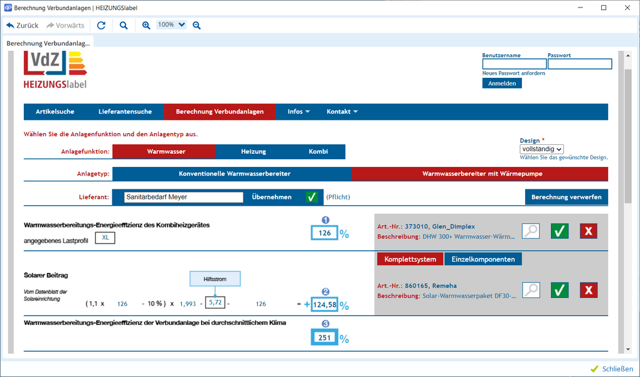Click the zoom out magnifier icon
The height and width of the screenshot is (377, 640).
point(196,25)
